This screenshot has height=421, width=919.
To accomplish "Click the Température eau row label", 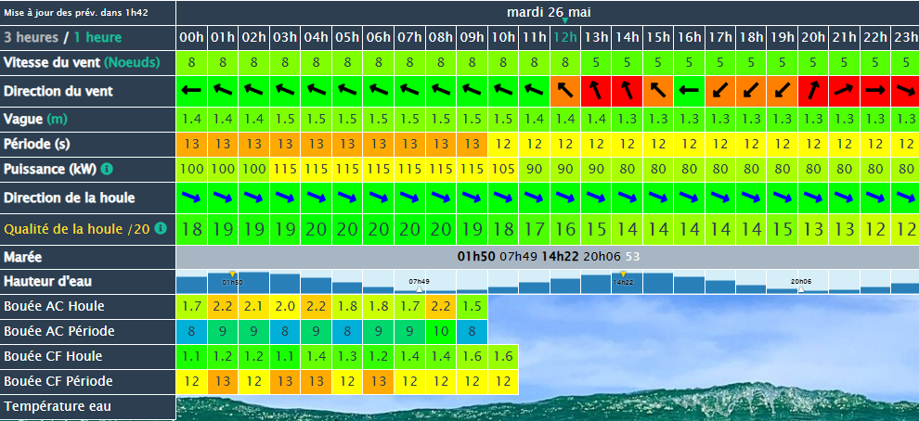I will pyautogui.click(x=58, y=406).
